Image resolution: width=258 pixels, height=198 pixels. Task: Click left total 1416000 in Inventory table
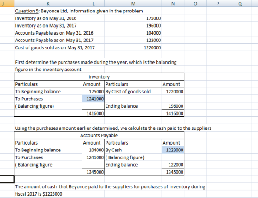(95, 113)
